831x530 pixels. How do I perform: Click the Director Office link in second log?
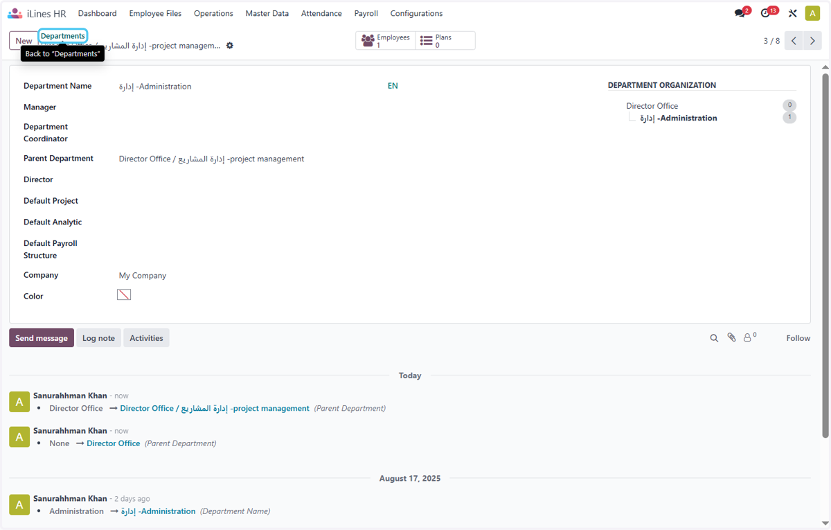pos(113,443)
